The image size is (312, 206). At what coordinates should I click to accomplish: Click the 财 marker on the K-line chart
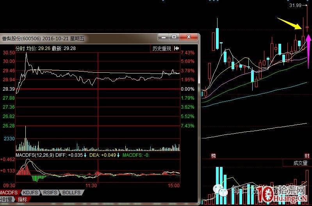pos(307,156)
